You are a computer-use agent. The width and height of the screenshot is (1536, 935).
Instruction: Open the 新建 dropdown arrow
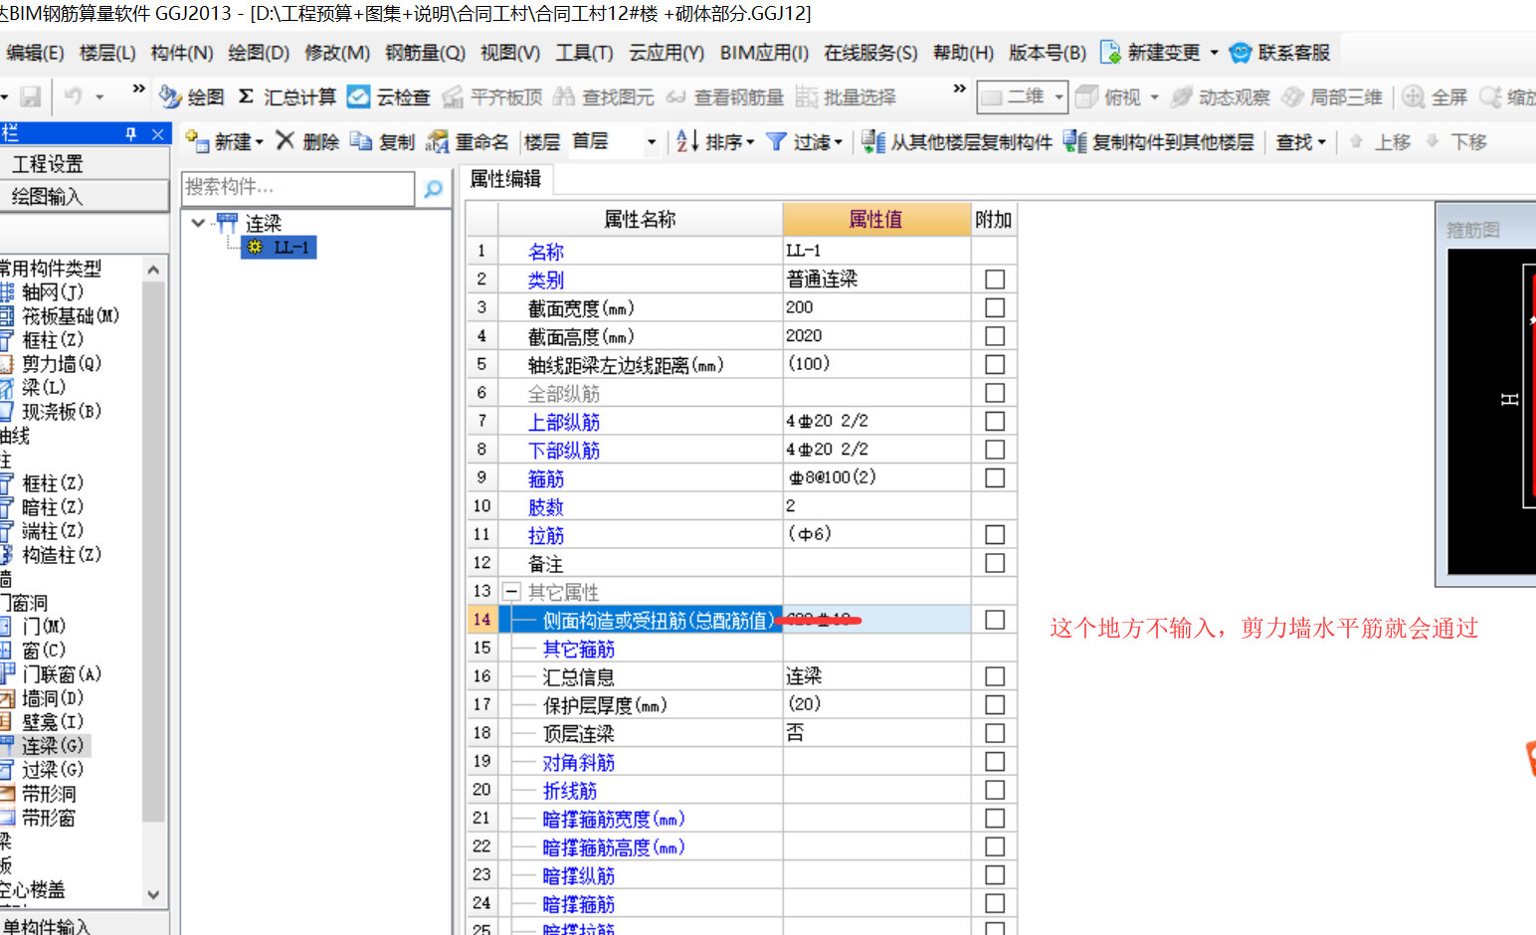point(260,142)
